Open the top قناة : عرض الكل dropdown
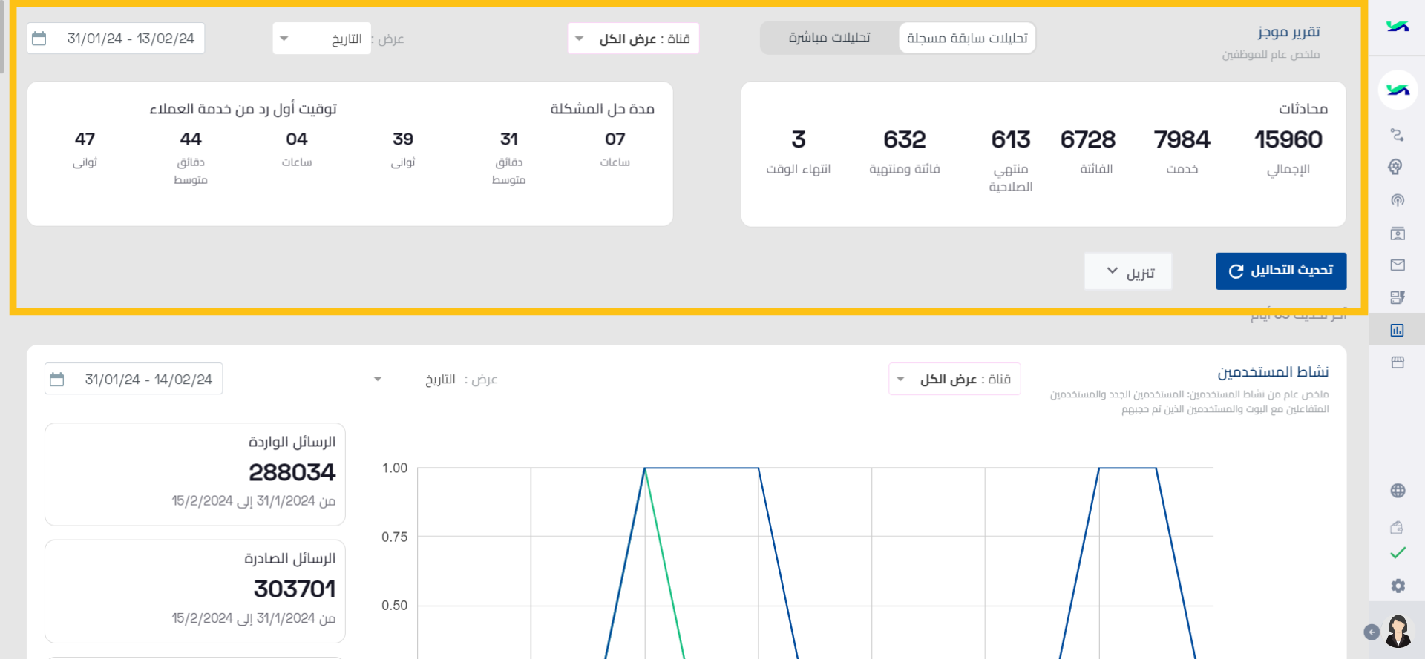The width and height of the screenshot is (1425, 659). (x=633, y=39)
